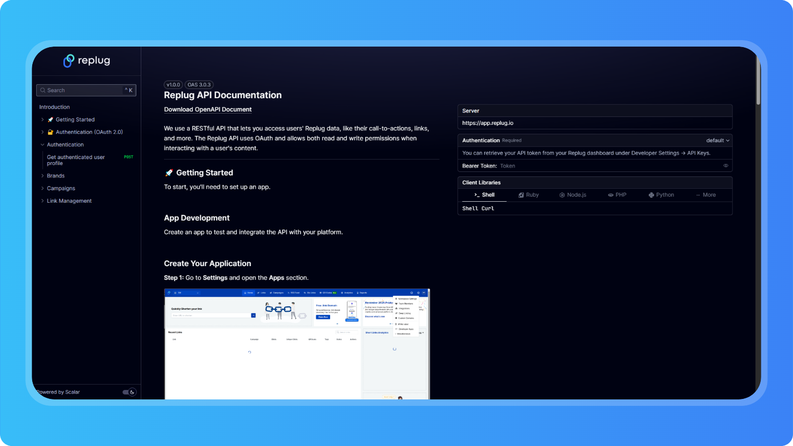Screen dimensions: 793x446
Task: Click the rocket icon beside Getting Started
Action: pos(50,119)
